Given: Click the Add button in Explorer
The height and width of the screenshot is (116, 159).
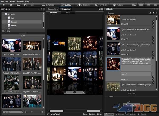Looking at the screenshot, I should [23, 35].
